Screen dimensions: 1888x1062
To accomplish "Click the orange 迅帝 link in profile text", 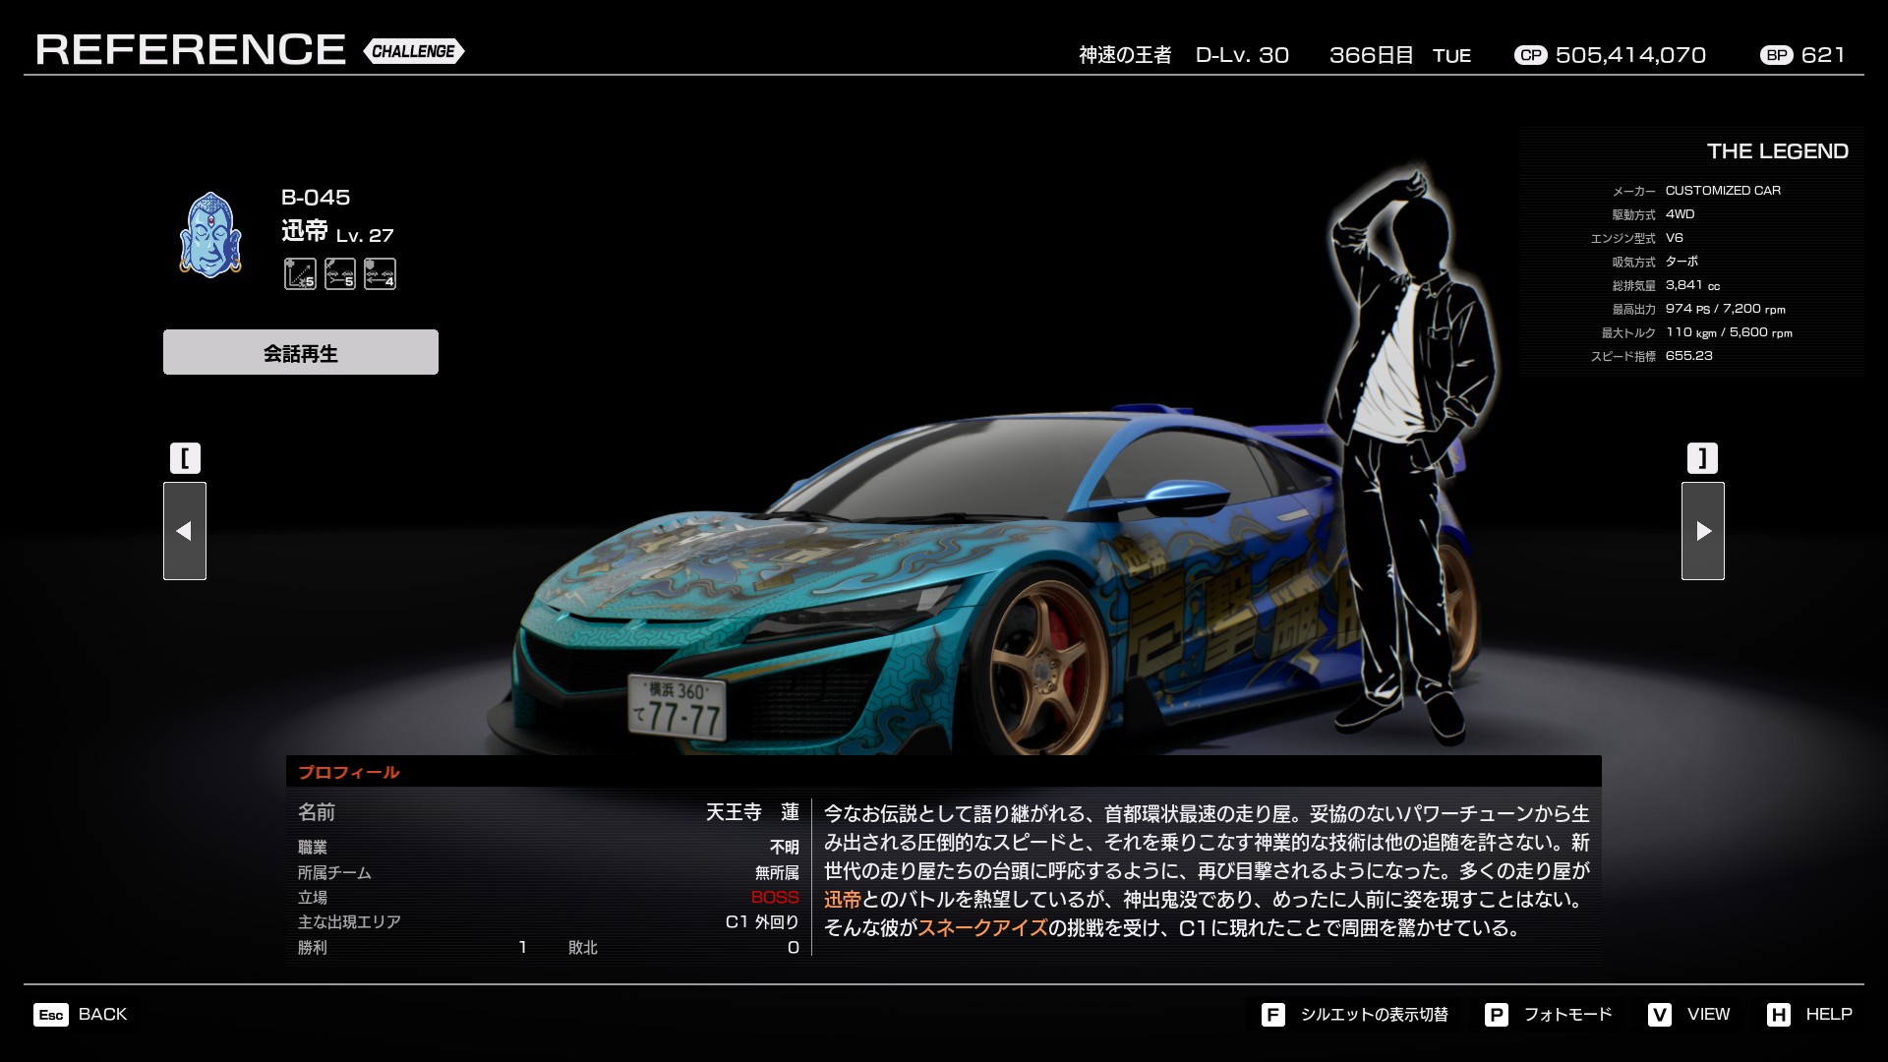I will coord(842,900).
